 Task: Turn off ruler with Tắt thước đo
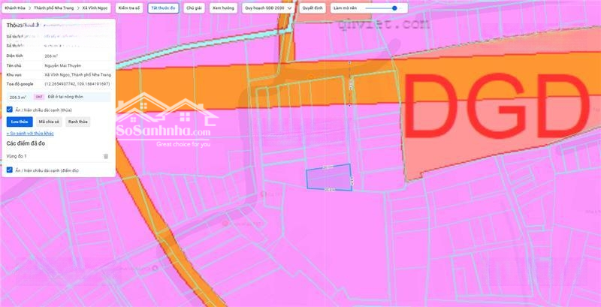[x=163, y=8]
